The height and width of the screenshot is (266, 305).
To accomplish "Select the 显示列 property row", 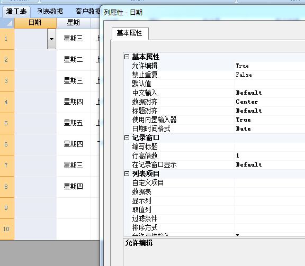I will [218, 201].
